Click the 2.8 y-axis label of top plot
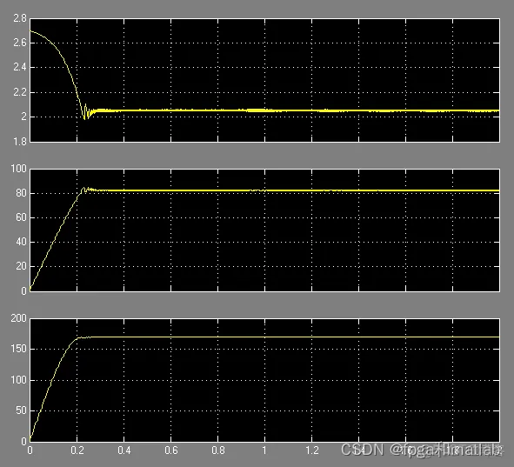The image size is (514, 467). click(20, 18)
